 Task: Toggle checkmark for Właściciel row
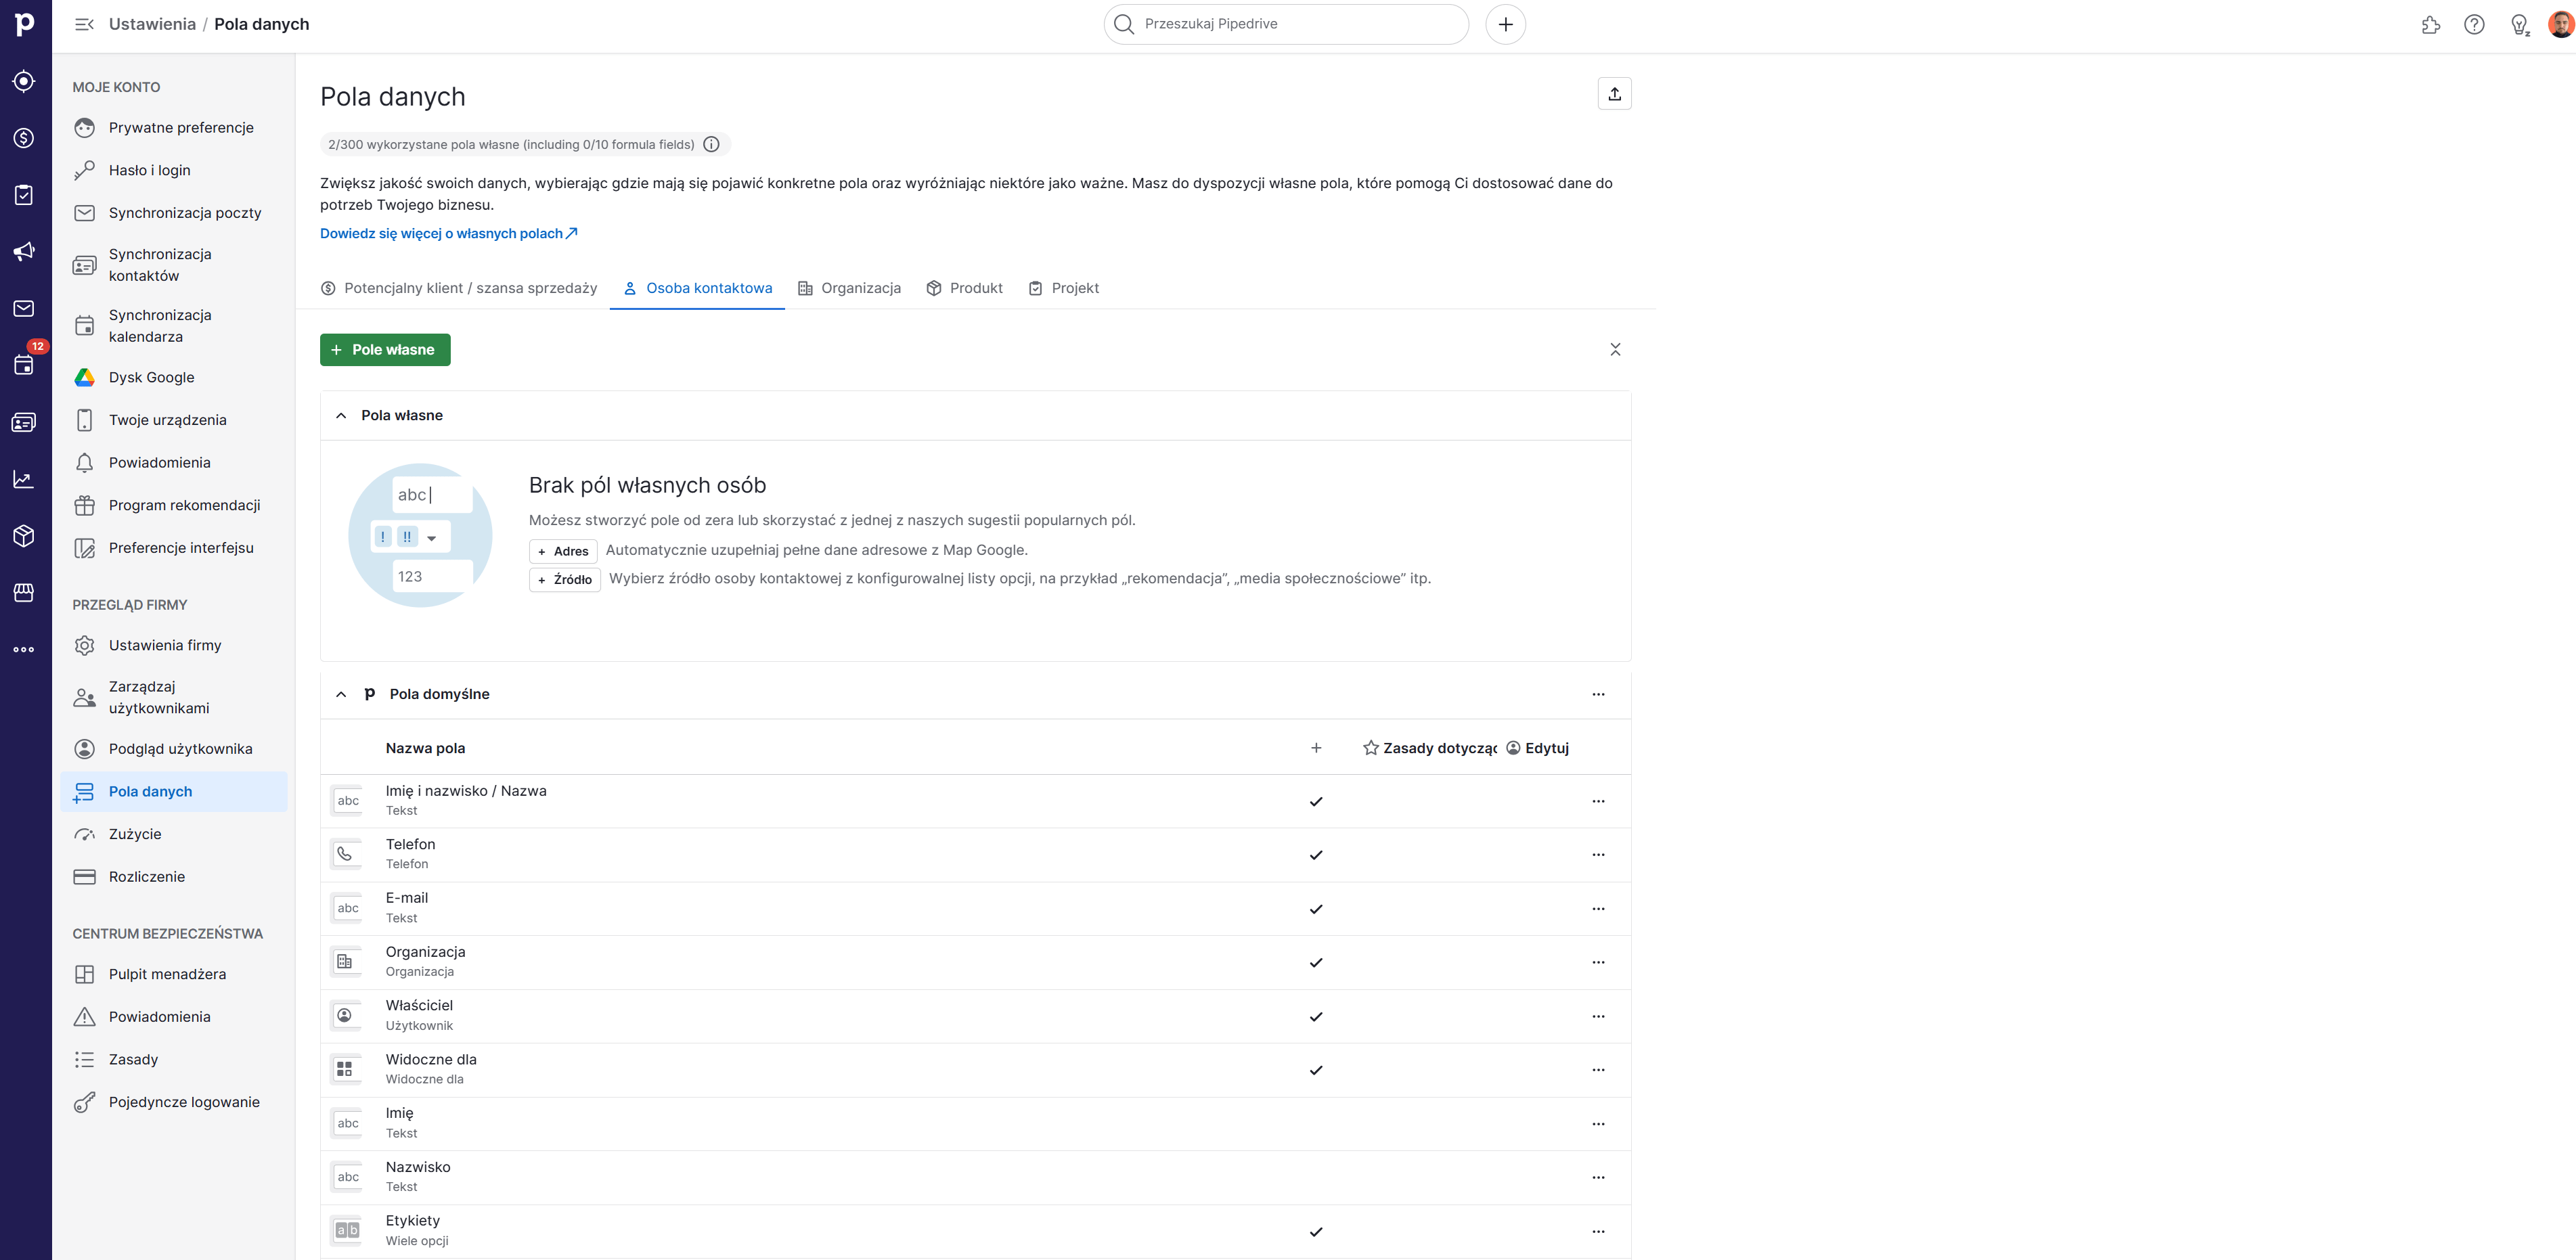click(x=1316, y=1017)
